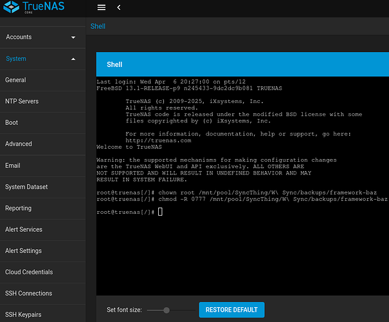Screen dimensions: 389x322
Task: Click the FreeBSD 13.1-RELEASE version line
Action: tap(189, 88)
